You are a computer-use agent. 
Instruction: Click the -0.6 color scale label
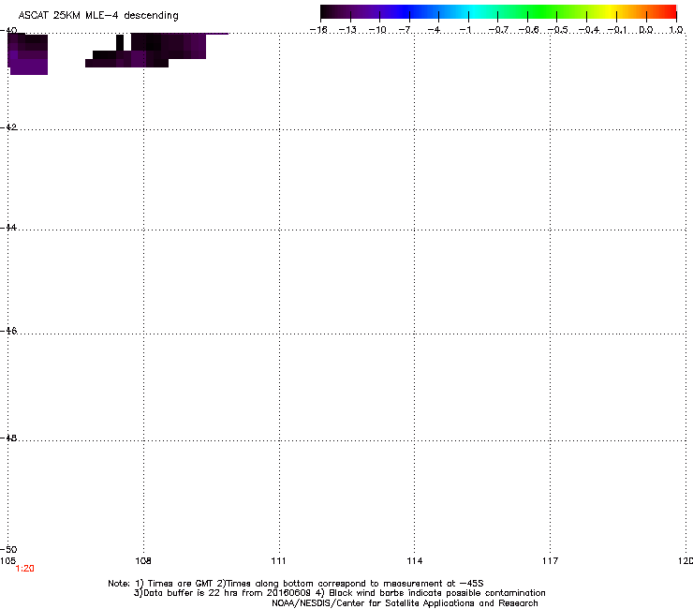528,30
